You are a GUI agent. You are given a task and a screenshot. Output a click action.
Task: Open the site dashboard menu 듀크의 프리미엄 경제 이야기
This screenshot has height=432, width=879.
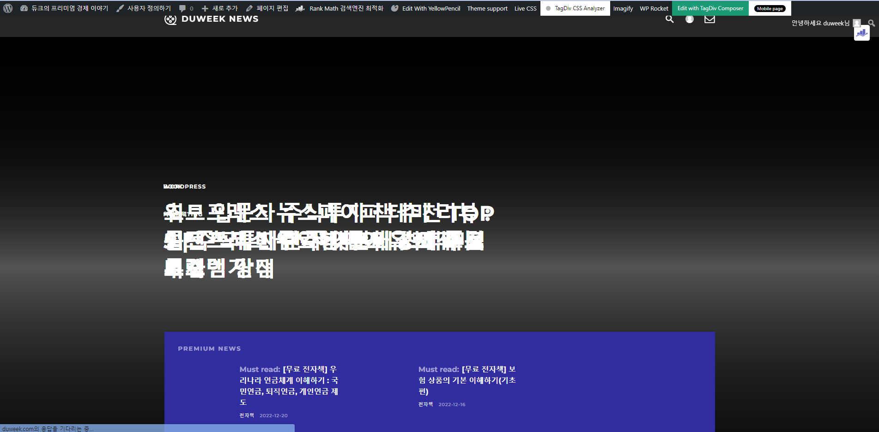tap(64, 8)
